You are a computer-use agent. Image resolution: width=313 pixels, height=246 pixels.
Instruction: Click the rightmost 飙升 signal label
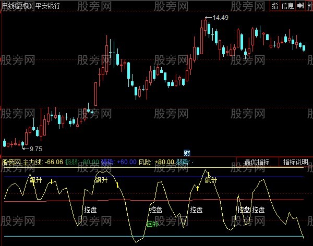(211, 180)
